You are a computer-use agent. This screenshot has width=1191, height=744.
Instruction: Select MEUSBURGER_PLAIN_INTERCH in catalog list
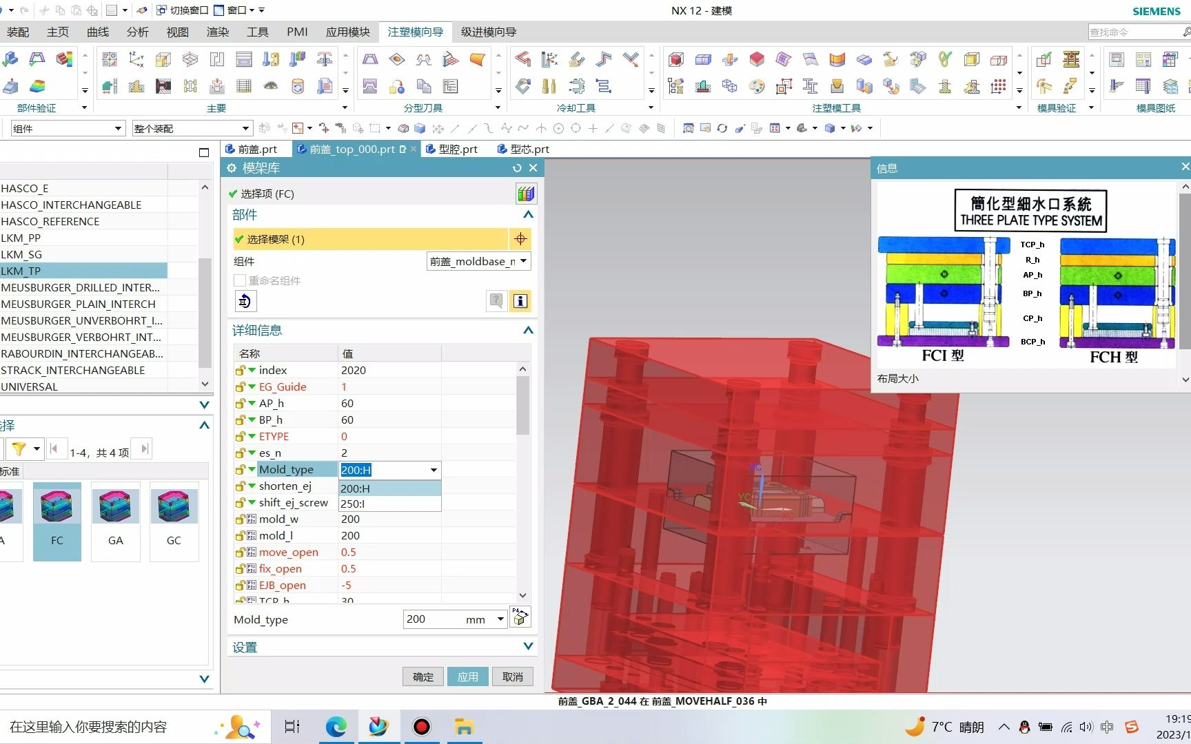point(83,304)
